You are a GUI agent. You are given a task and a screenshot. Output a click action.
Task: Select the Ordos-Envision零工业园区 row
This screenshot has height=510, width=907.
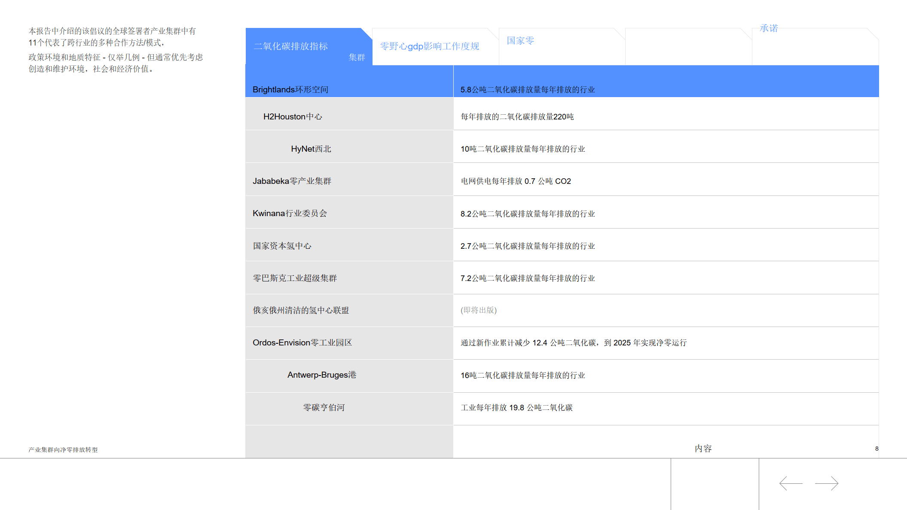click(349, 343)
